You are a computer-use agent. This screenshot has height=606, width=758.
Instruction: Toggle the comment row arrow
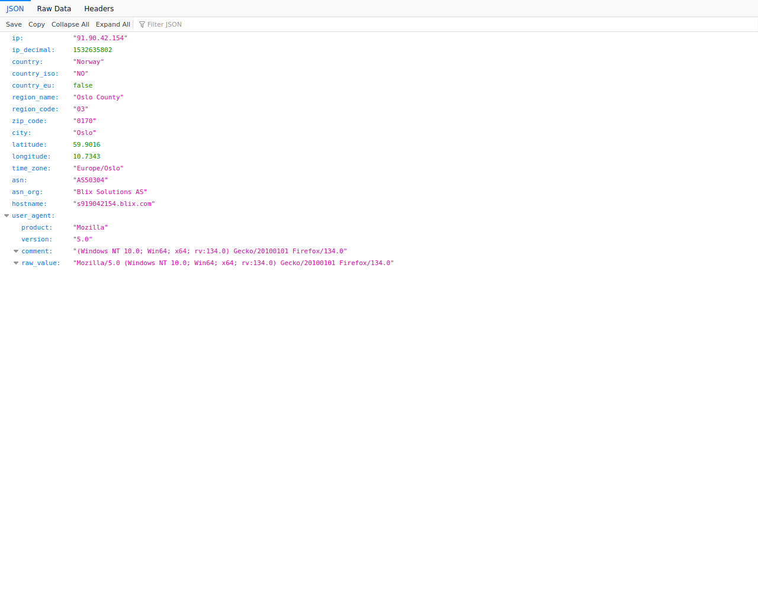[x=17, y=252]
